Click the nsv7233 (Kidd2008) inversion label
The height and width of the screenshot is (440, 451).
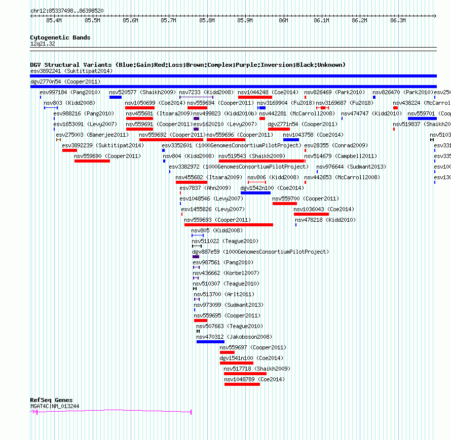(206, 92)
